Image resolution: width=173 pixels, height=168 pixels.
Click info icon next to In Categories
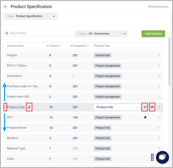(87, 46)
